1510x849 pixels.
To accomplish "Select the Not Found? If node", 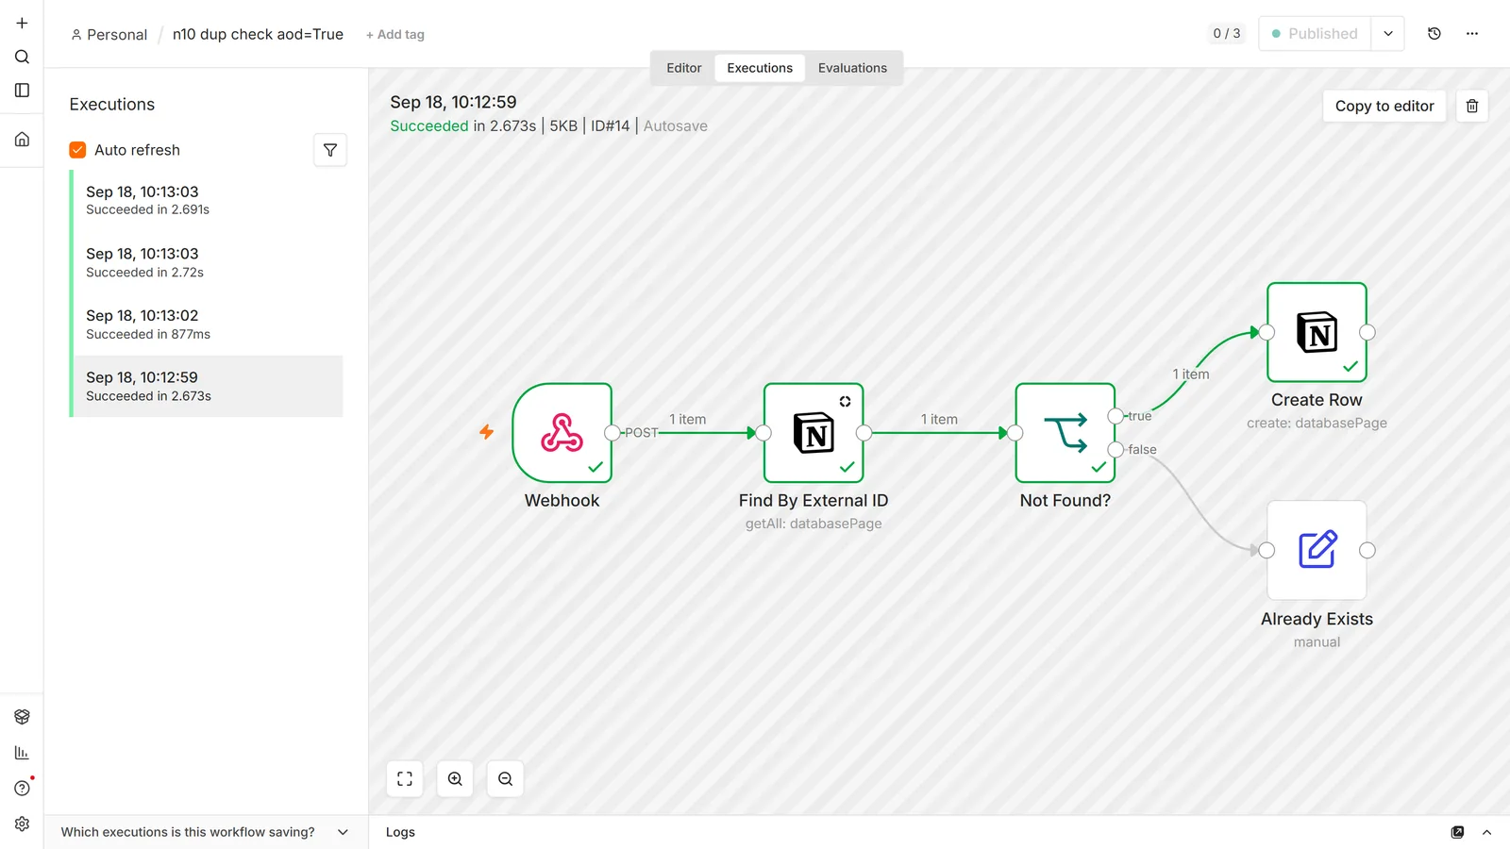I will point(1065,433).
